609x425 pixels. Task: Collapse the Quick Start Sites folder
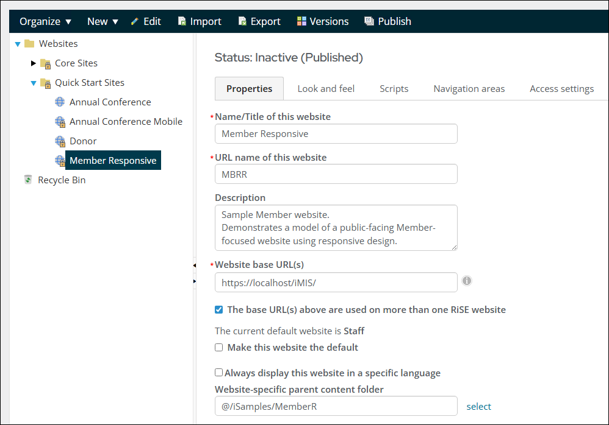coord(34,83)
